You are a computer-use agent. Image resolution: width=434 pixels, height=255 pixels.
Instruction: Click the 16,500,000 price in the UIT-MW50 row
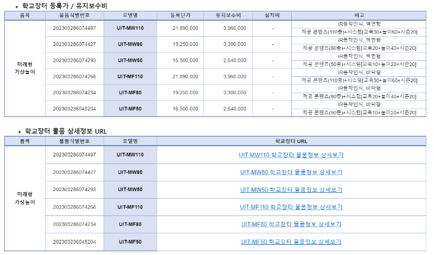(185, 61)
